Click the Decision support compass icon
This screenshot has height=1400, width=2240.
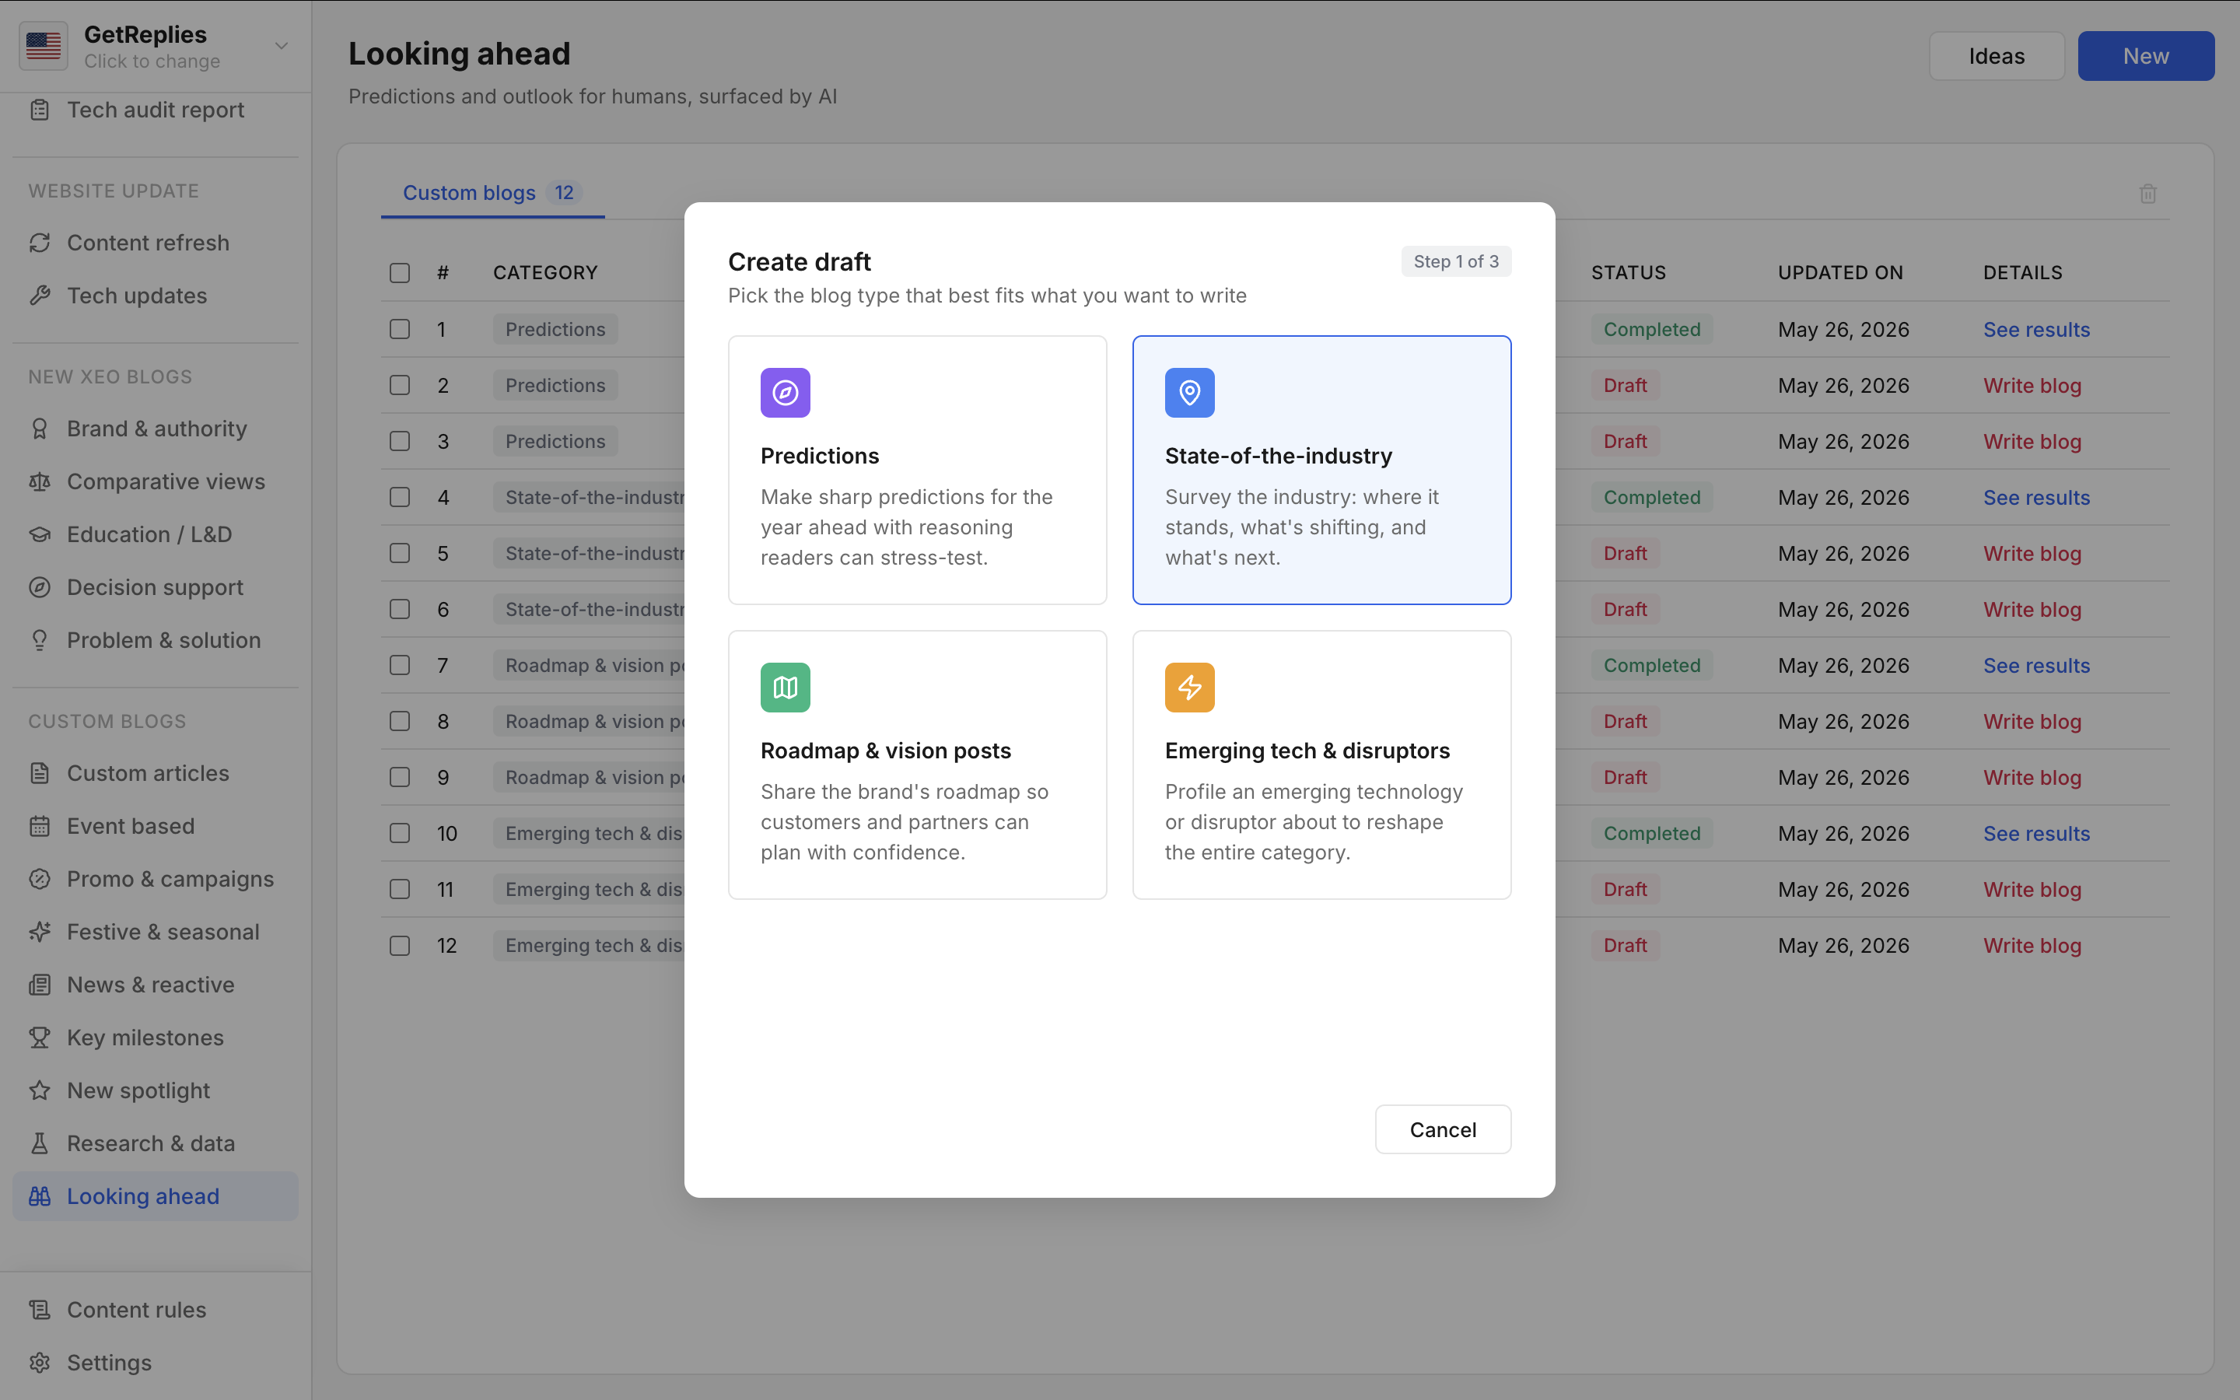(40, 587)
